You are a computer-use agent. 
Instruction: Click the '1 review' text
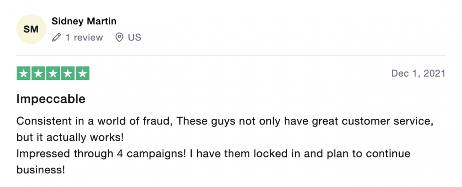click(x=84, y=38)
